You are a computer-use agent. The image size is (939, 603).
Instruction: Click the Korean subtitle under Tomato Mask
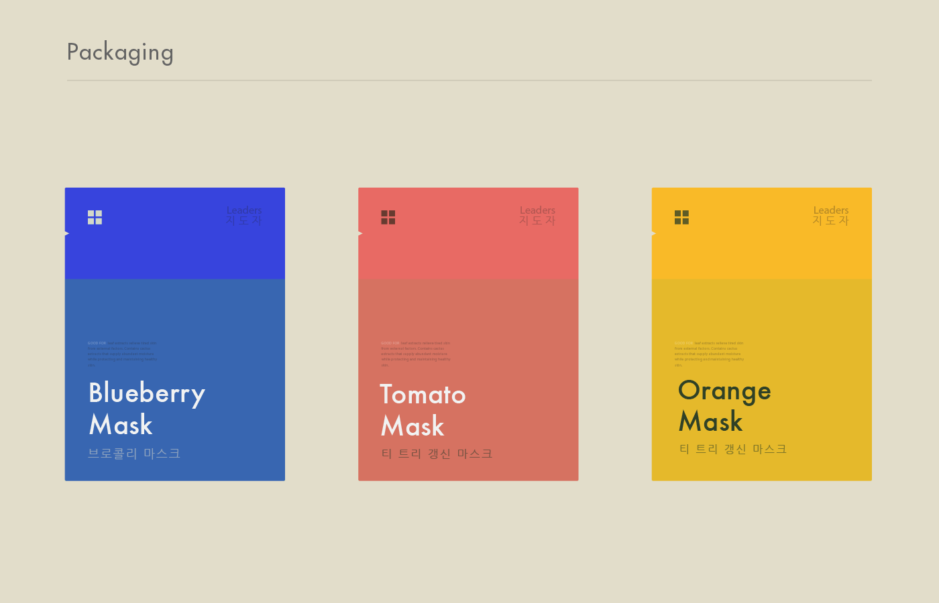click(437, 454)
